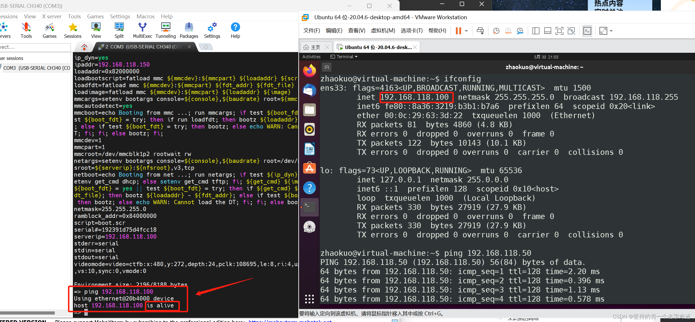
Task: Open Terminal from the Ubuntu dock
Action: point(309,207)
